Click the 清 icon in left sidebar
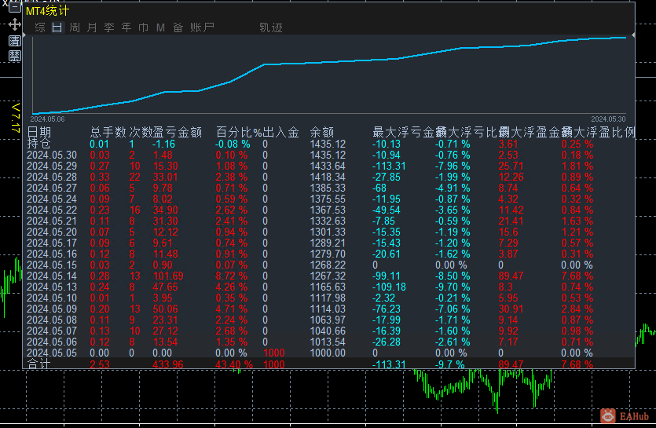The width and height of the screenshot is (656, 428). [x=14, y=41]
